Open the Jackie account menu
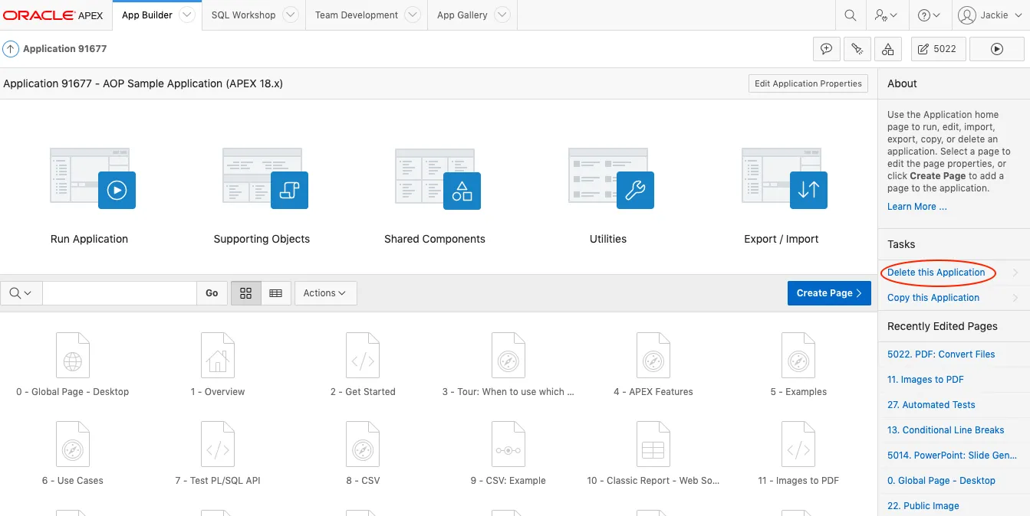This screenshot has width=1030, height=516. [989, 15]
